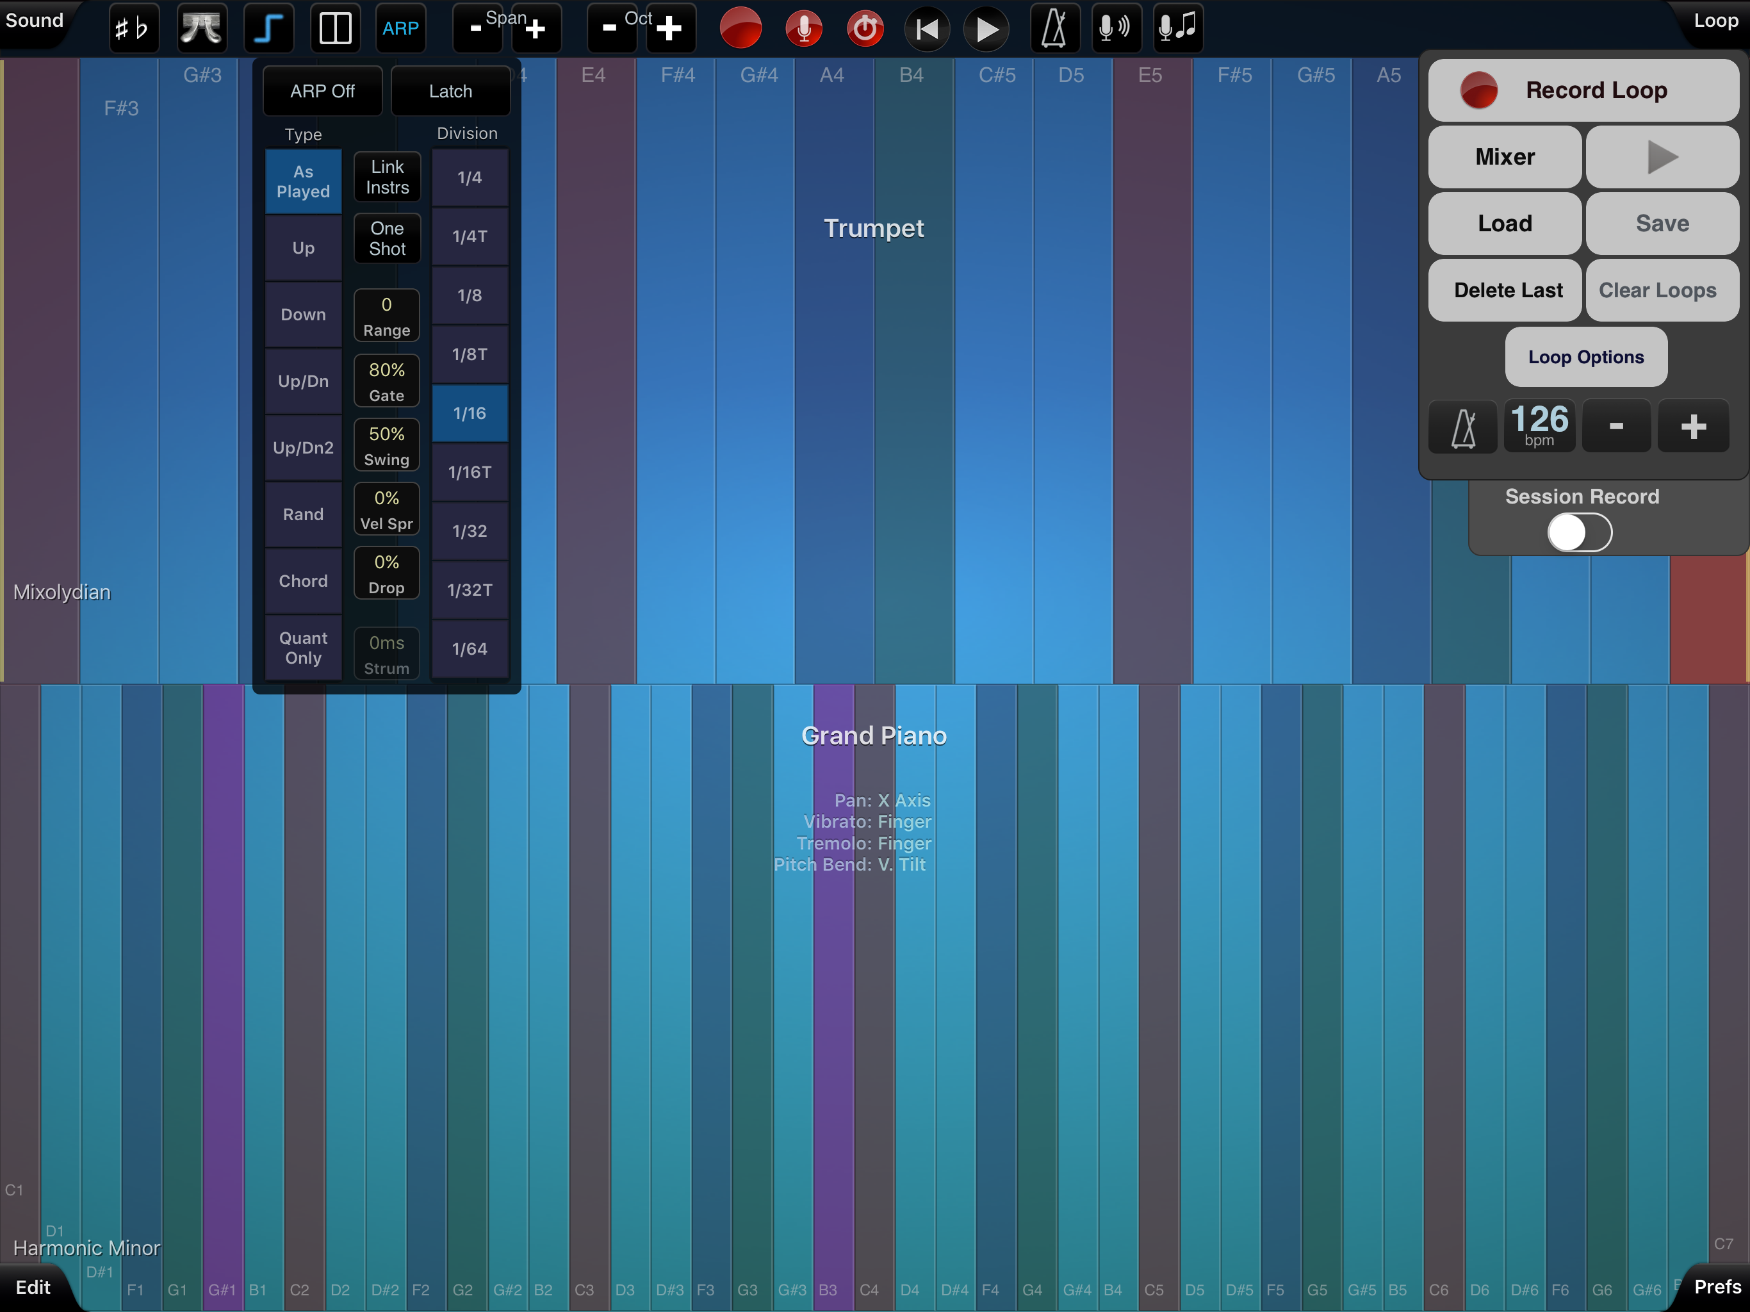Open the Sound menu corner tab
The width and height of the screenshot is (1750, 1312).
tap(33, 20)
